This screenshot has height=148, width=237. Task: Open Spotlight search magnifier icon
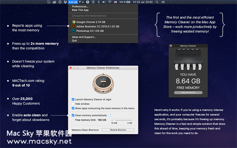click(x=157, y=2)
